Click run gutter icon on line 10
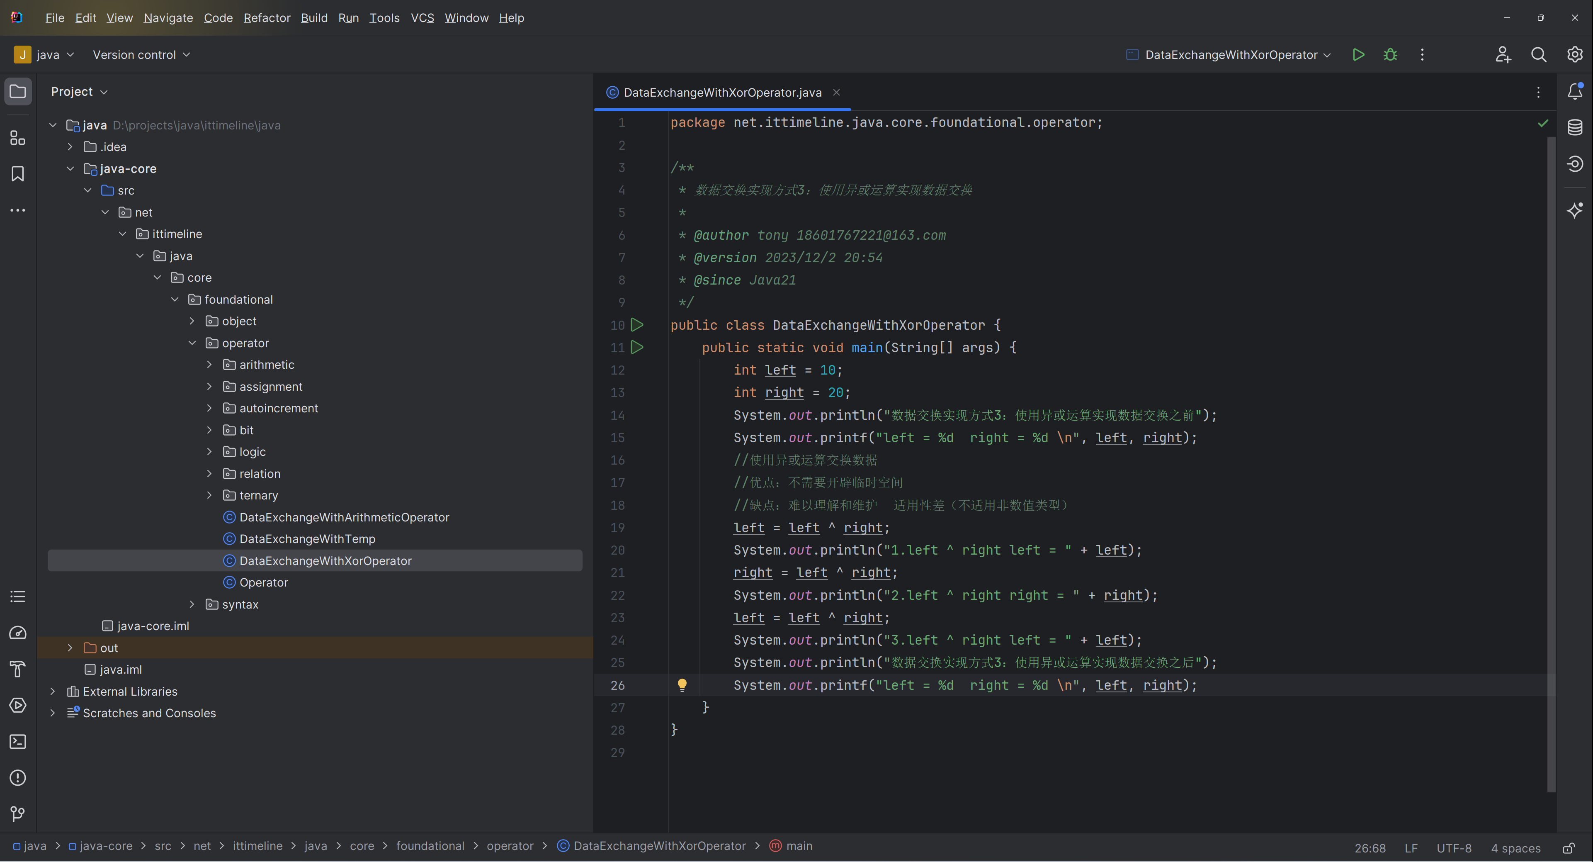 pos(637,325)
